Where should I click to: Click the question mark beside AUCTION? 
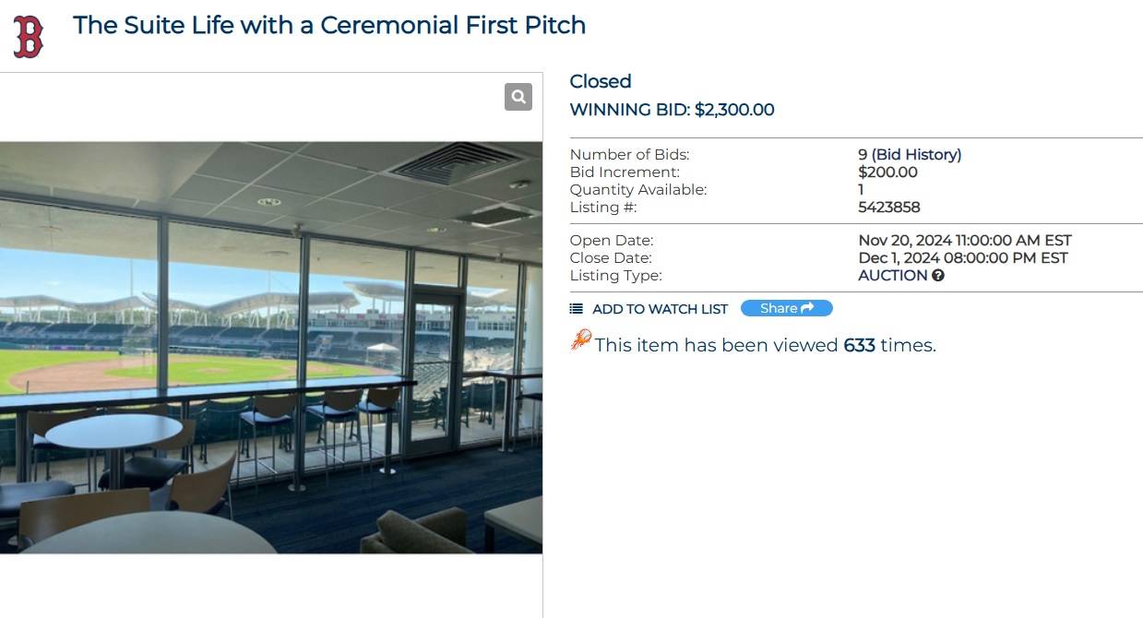pyautogui.click(x=938, y=275)
